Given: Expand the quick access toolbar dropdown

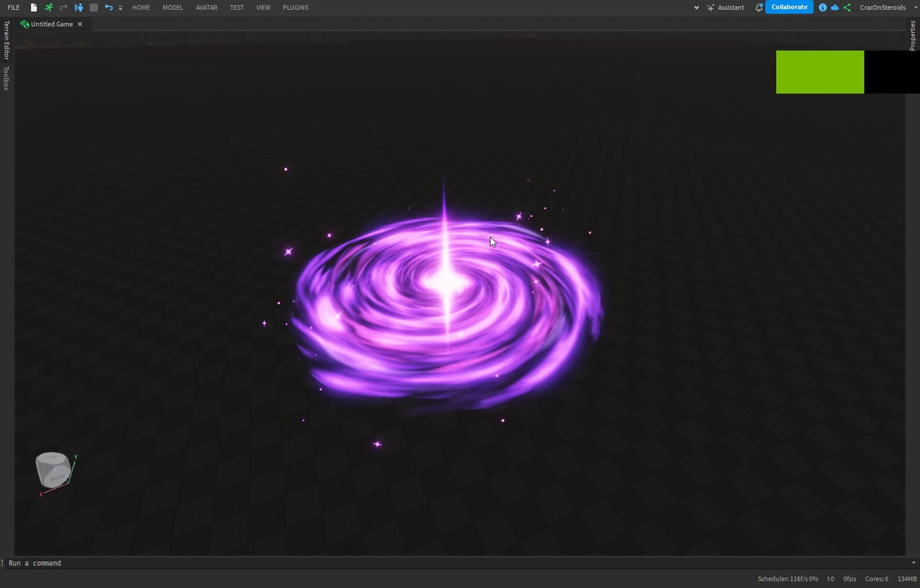Looking at the screenshot, I should coord(120,8).
